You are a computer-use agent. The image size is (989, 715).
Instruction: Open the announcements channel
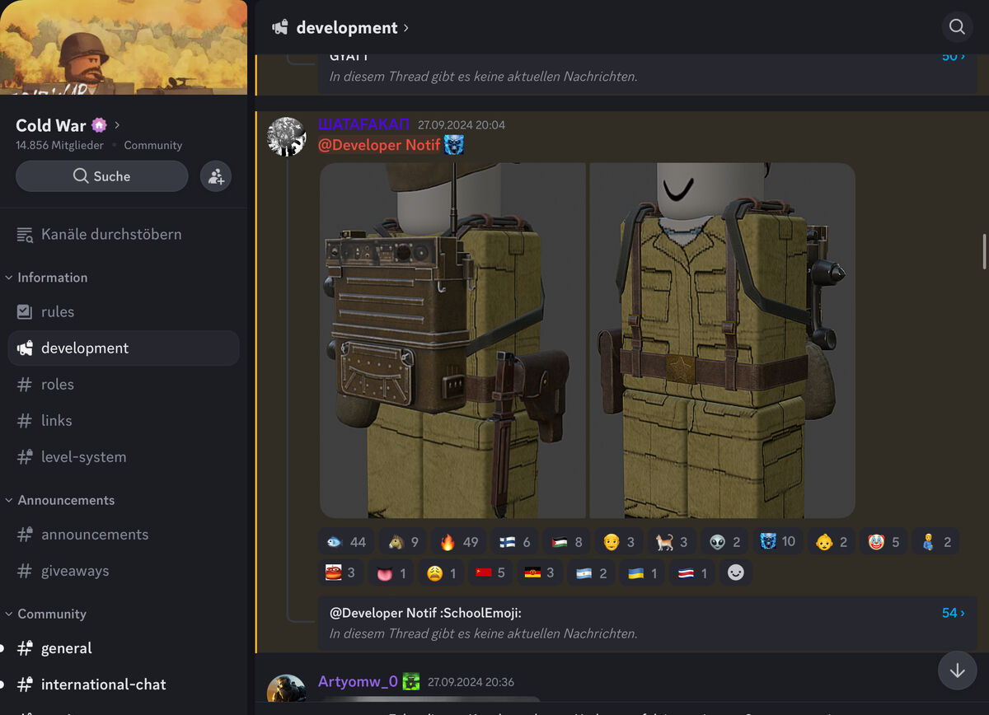coord(124,535)
